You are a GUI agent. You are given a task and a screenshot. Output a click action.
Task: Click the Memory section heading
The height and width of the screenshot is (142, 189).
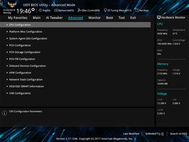coord(162,64)
